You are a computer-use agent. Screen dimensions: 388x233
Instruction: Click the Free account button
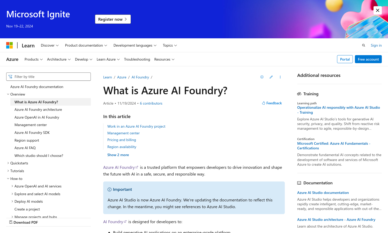tap(368, 59)
